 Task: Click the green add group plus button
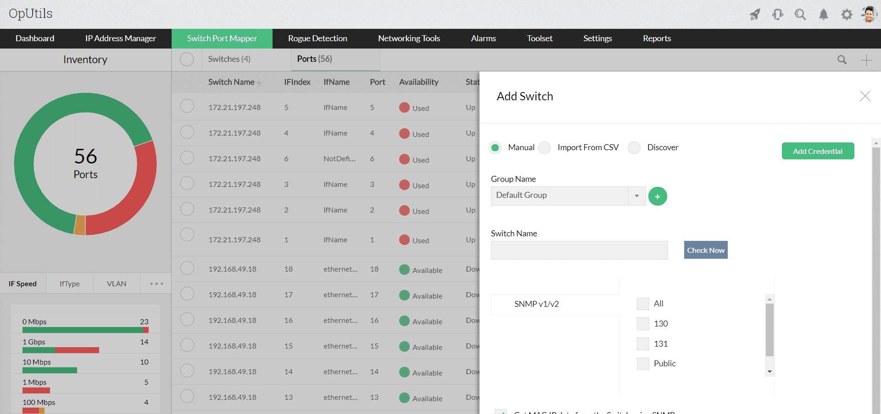tap(658, 196)
